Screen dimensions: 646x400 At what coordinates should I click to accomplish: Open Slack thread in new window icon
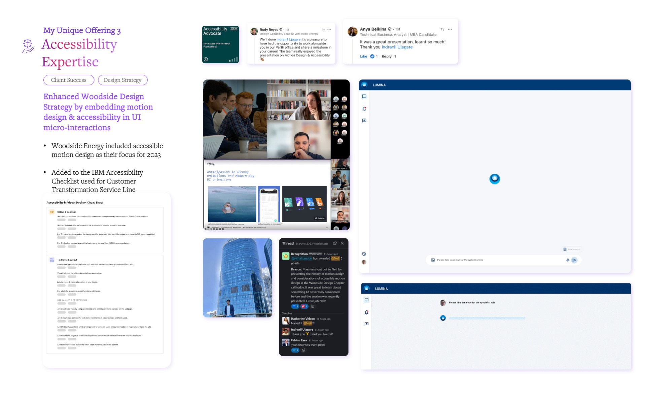click(335, 243)
